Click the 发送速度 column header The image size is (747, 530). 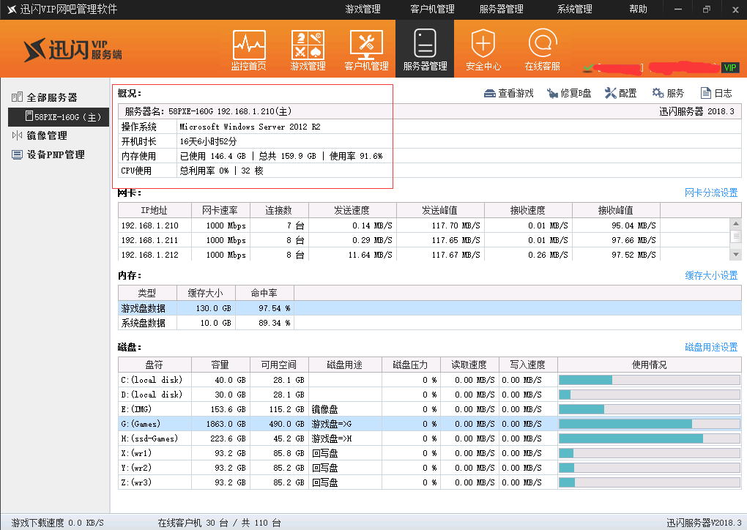[352, 211]
